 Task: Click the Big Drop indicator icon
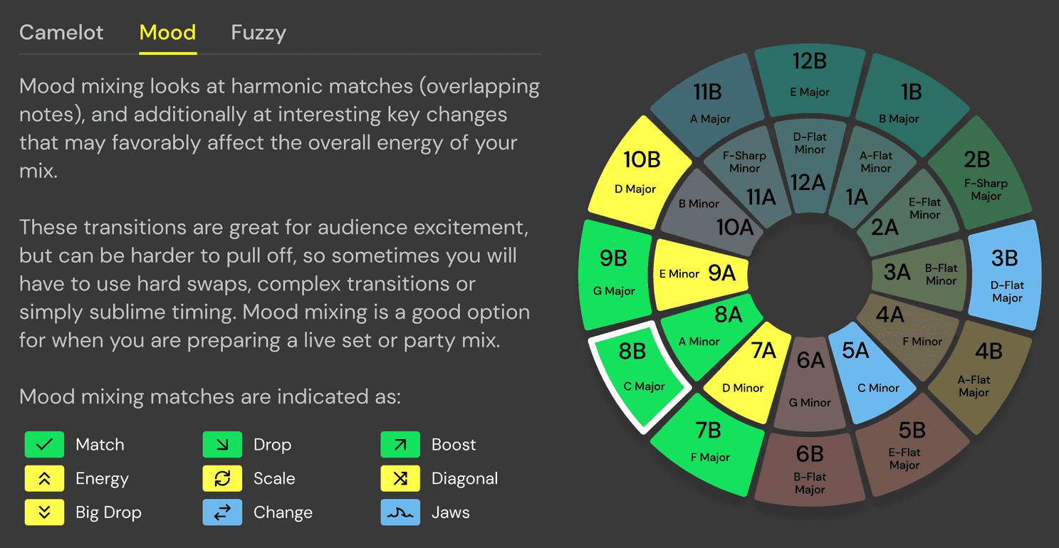44,512
